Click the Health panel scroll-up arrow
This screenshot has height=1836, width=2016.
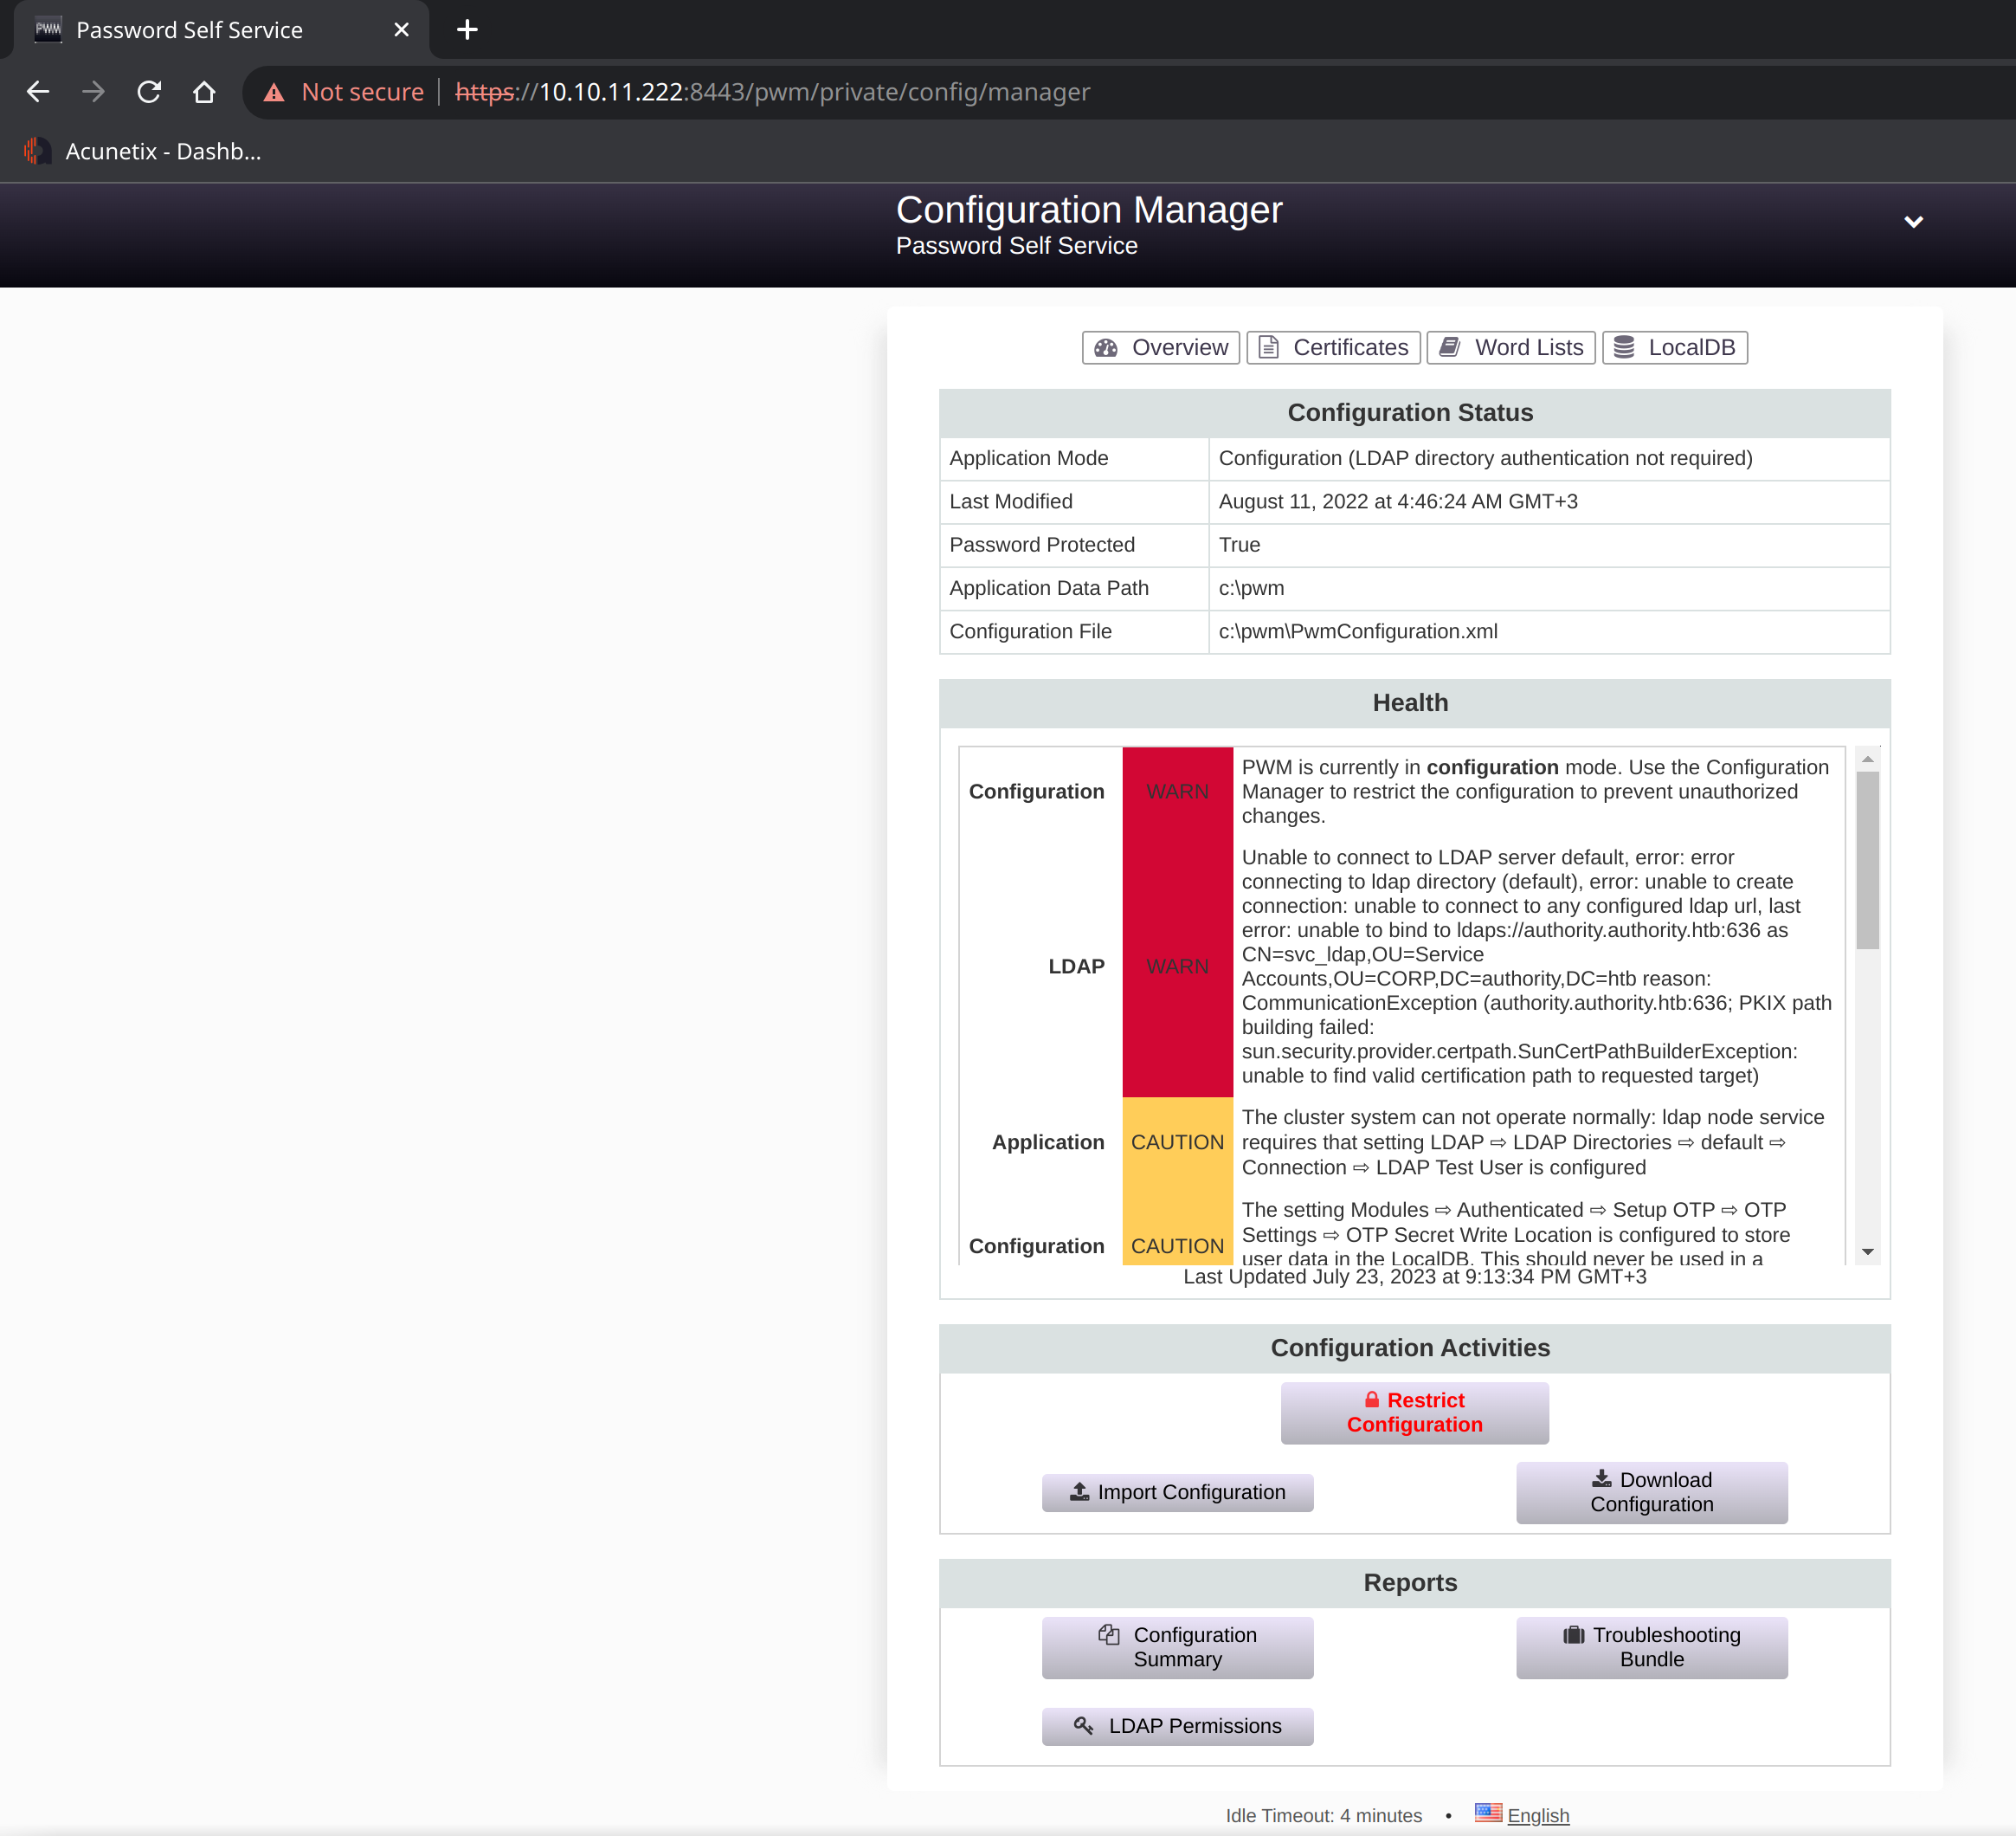[1867, 760]
